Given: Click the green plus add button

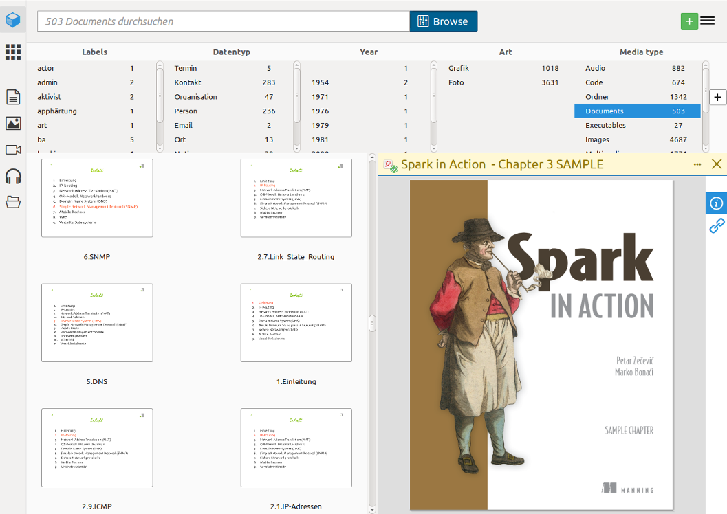Looking at the screenshot, I should [x=689, y=21].
